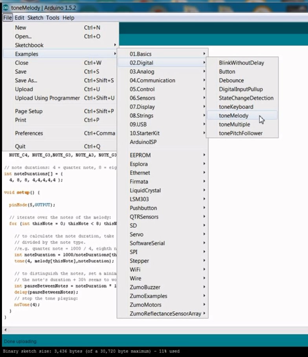Open the StateChangeDetection example
This screenshot has width=308, height=357.
click(x=242, y=98)
